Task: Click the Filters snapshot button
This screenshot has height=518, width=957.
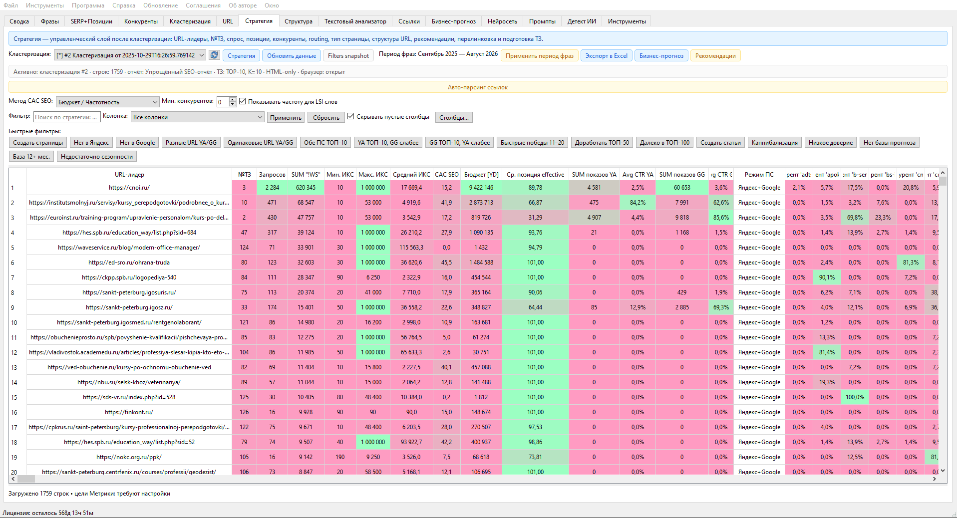Action: (348, 55)
